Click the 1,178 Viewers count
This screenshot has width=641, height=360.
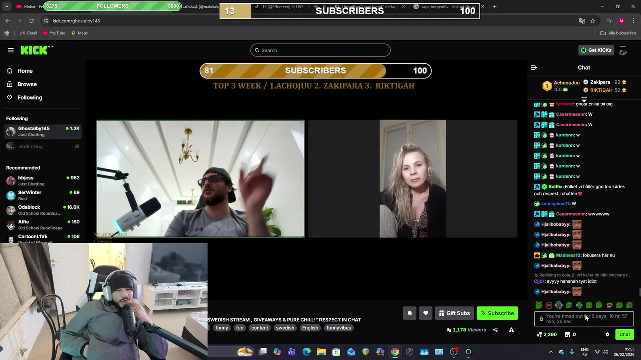click(466, 330)
